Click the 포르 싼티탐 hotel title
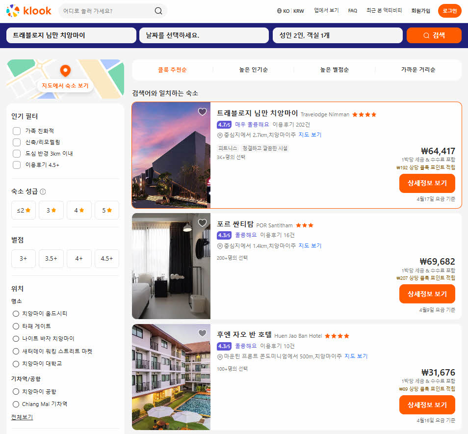Viewport: 468px width, 434px height. click(235, 224)
